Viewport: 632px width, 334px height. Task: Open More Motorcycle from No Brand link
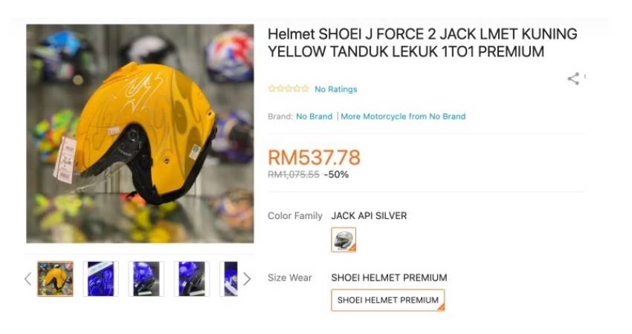(x=403, y=117)
